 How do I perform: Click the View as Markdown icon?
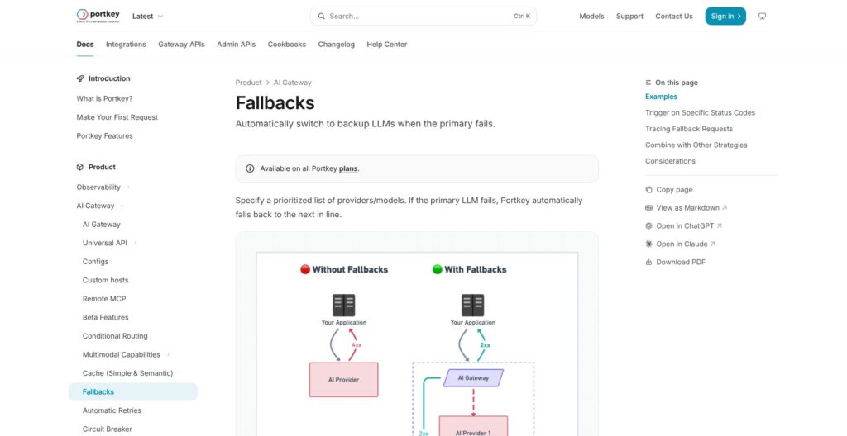pos(648,208)
